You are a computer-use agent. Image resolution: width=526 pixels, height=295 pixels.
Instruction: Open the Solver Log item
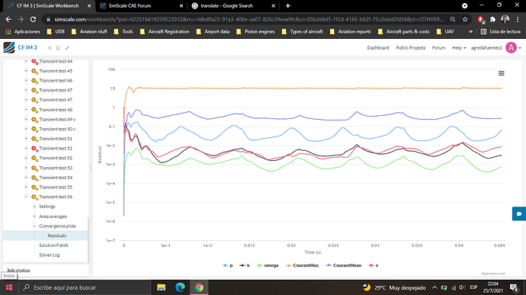point(50,255)
